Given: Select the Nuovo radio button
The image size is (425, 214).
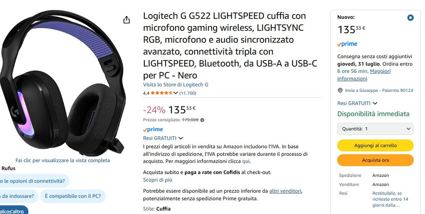Looking at the screenshot, I should (411, 18).
